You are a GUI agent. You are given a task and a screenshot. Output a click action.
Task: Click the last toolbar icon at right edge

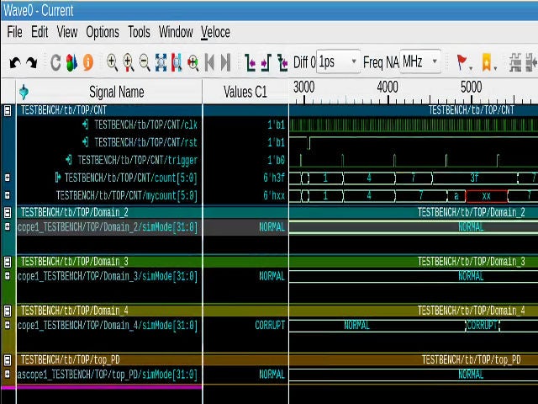[531, 62]
